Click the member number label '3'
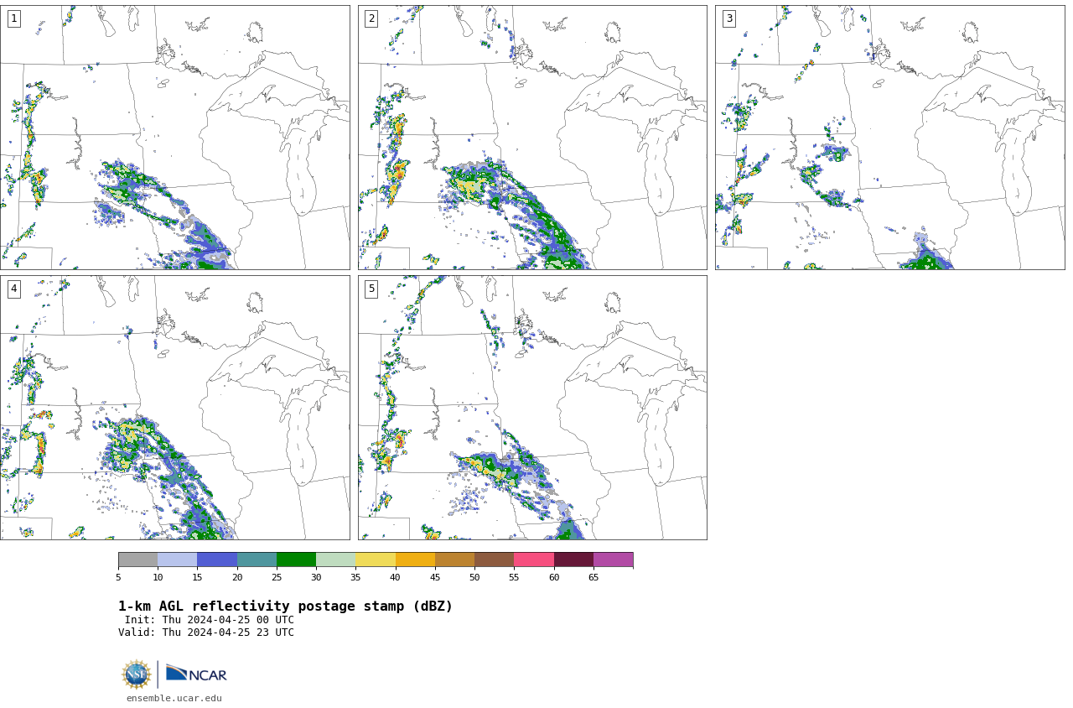 (728, 18)
